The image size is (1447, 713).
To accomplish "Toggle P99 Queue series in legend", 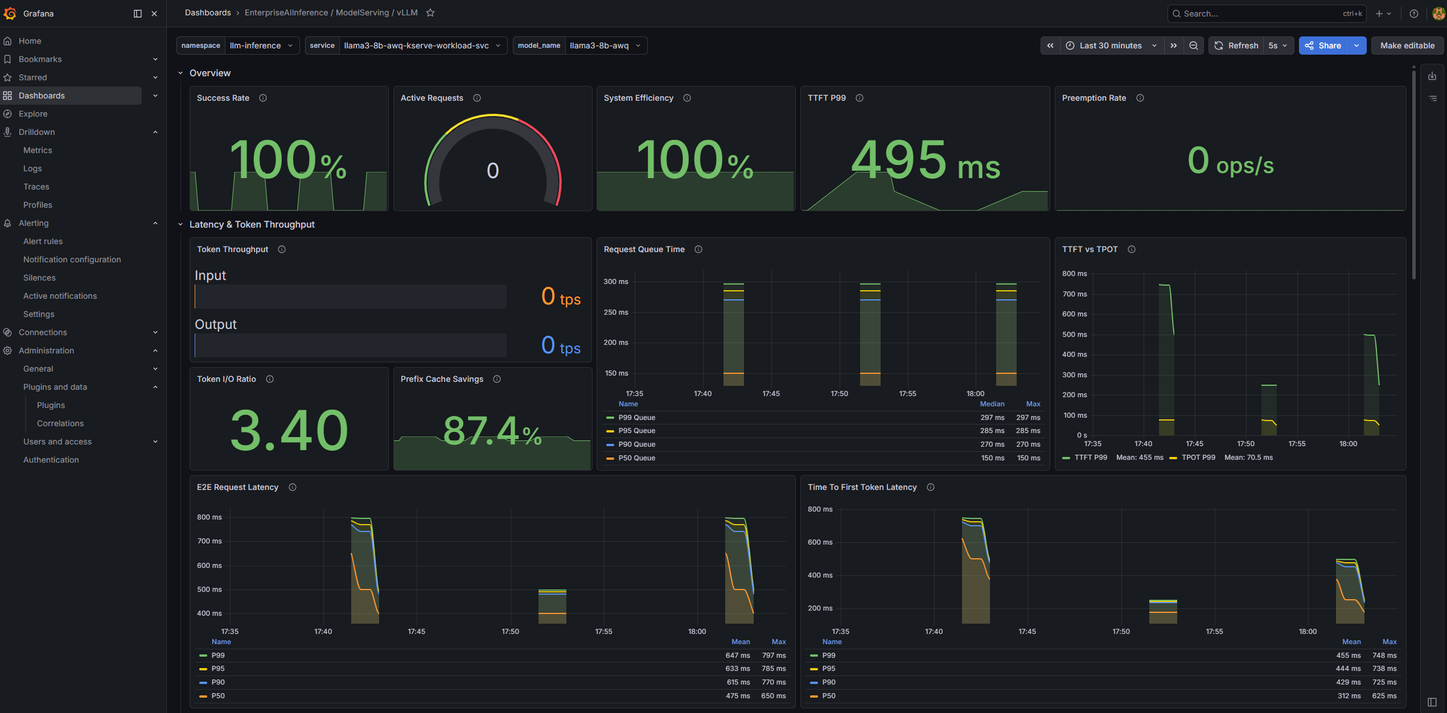I will pyautogui.click(x=636, y=418).
